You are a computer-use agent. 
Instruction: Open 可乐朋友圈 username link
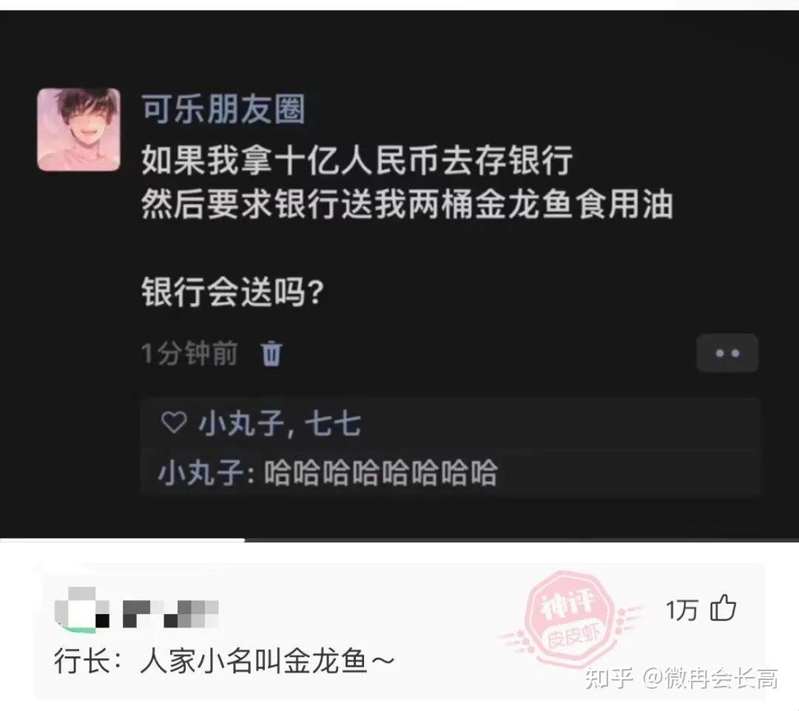click(x=223, y=109)
